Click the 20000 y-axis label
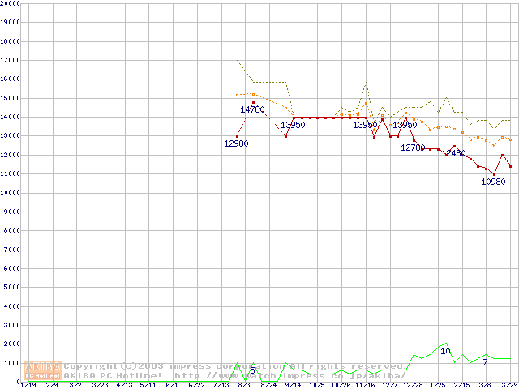 (x=10, y=3)
